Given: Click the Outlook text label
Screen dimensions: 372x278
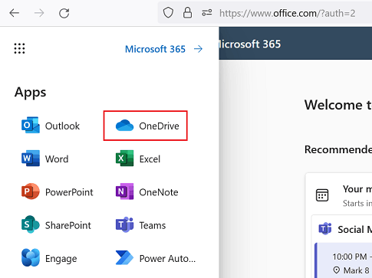Looking at the screenshot, I should (x=62, y=126).
